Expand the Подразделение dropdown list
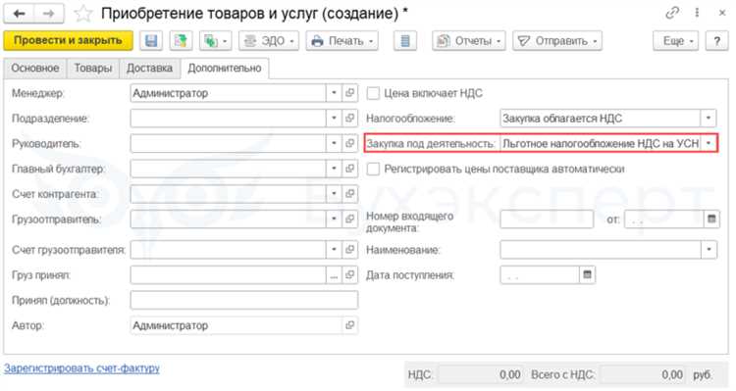The height and width of the screenshot is (391, 736). pyautogui.click(x=334, y=119)
